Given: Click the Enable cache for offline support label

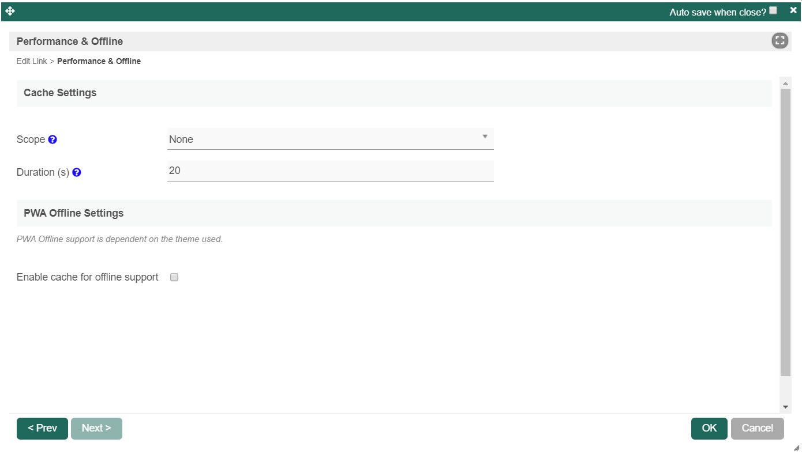Looking at the screenshot, I should point(88,277).
